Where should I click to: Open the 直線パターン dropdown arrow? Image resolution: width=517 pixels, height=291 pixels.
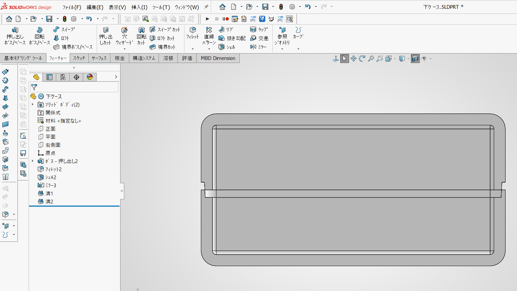pos(209,49)
